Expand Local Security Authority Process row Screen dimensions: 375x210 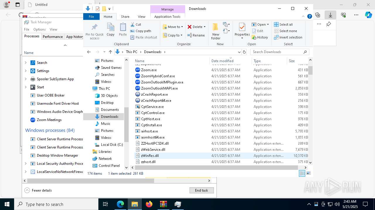[26, 164]
